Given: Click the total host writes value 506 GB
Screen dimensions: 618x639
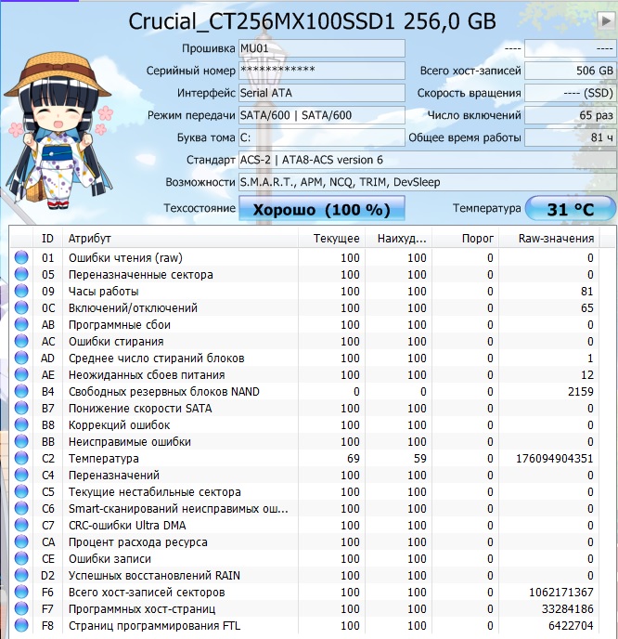Looking at the screenshot, I should click(x=570, y=71).
